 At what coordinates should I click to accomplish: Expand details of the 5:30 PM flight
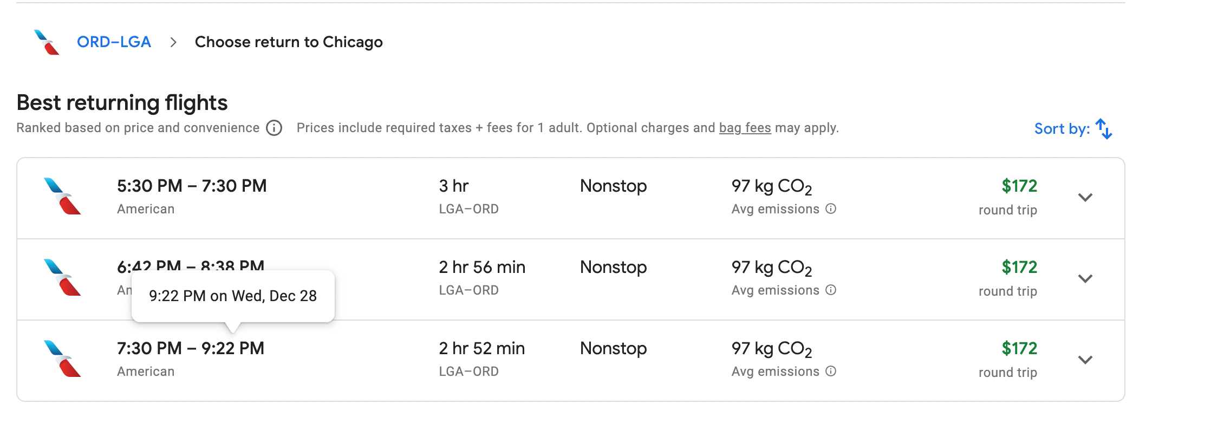(1085, 197)
